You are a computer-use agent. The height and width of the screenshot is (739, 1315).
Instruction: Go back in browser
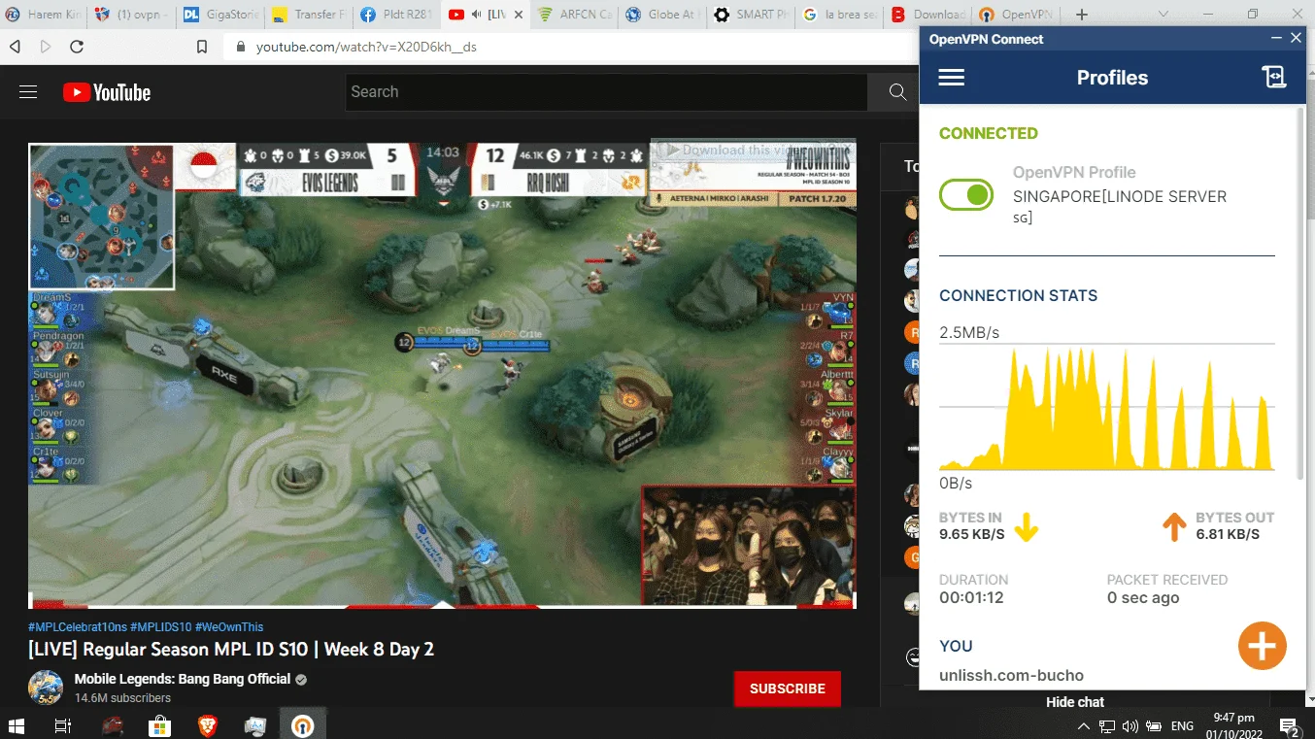pos(15,47)
